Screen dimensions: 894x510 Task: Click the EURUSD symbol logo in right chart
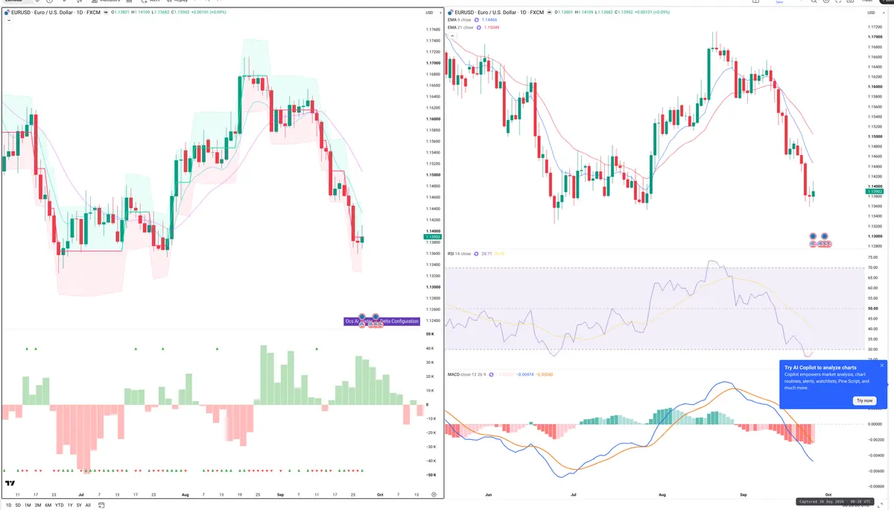(451, 12)
